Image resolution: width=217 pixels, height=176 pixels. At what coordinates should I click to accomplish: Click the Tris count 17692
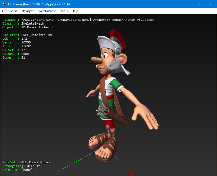click(26, 46)
